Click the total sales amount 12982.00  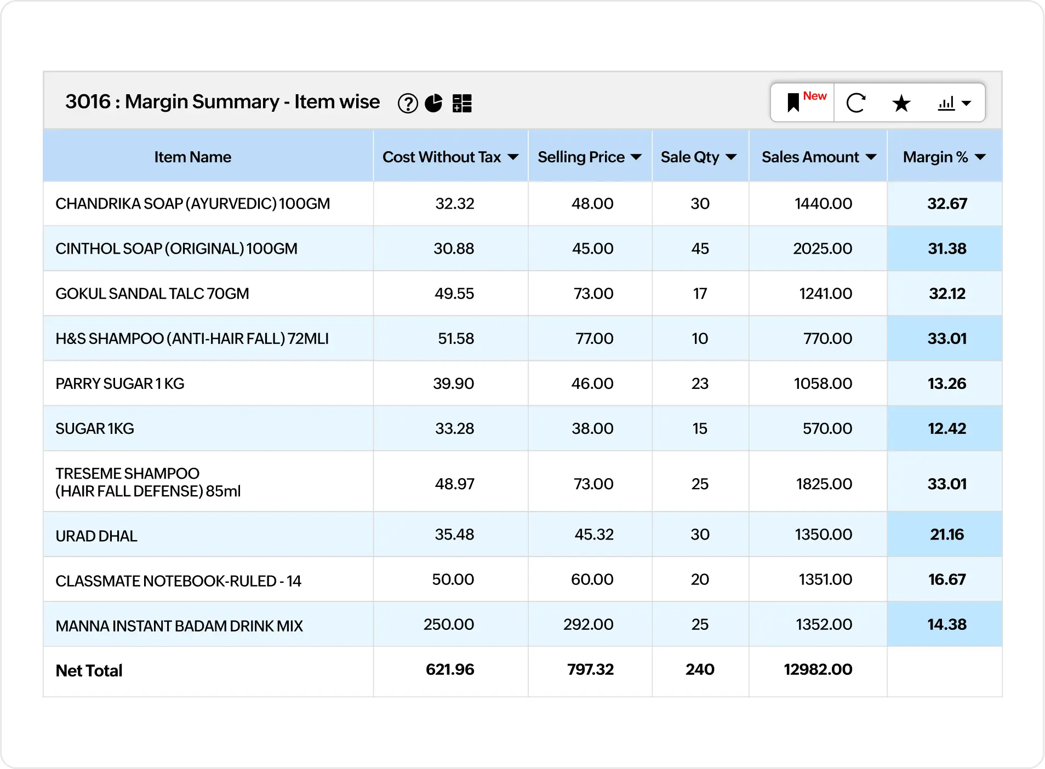coord(818,669)
